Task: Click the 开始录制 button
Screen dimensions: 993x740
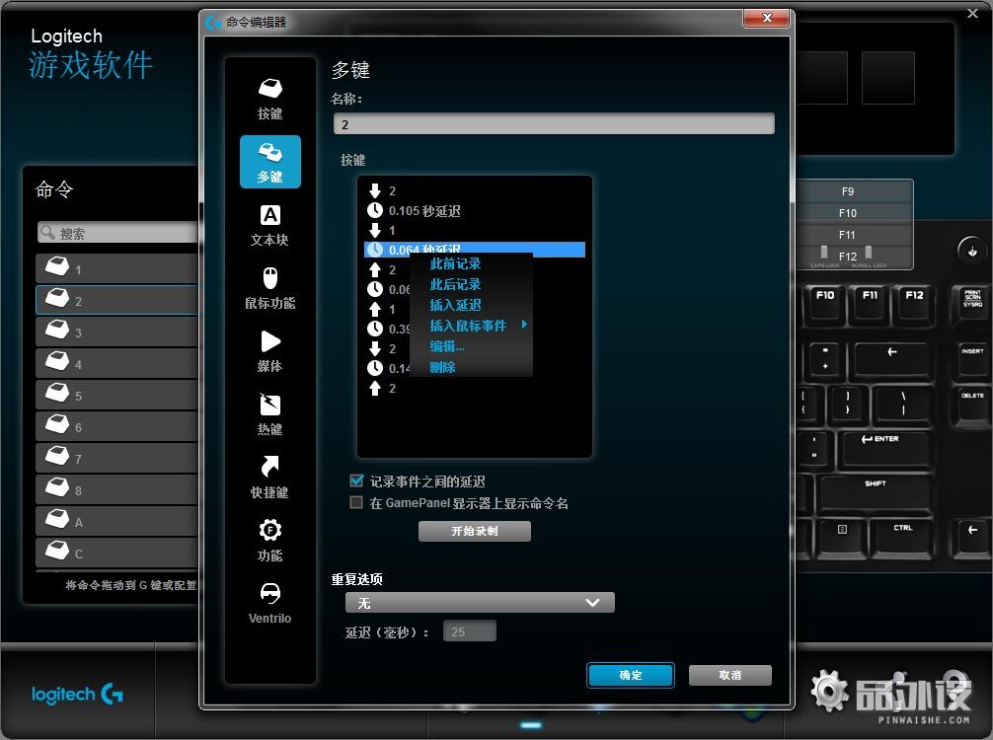Action: 474,531
